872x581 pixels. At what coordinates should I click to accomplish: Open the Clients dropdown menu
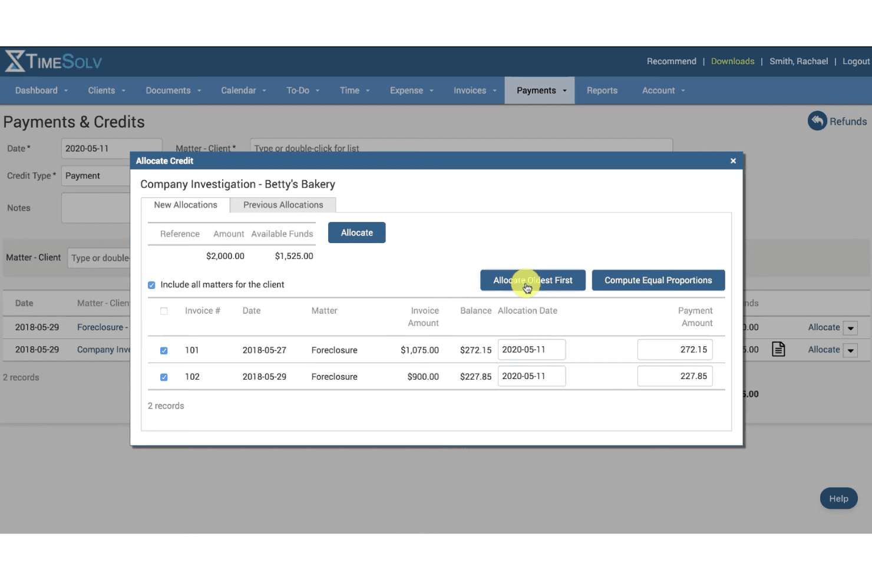107,91
